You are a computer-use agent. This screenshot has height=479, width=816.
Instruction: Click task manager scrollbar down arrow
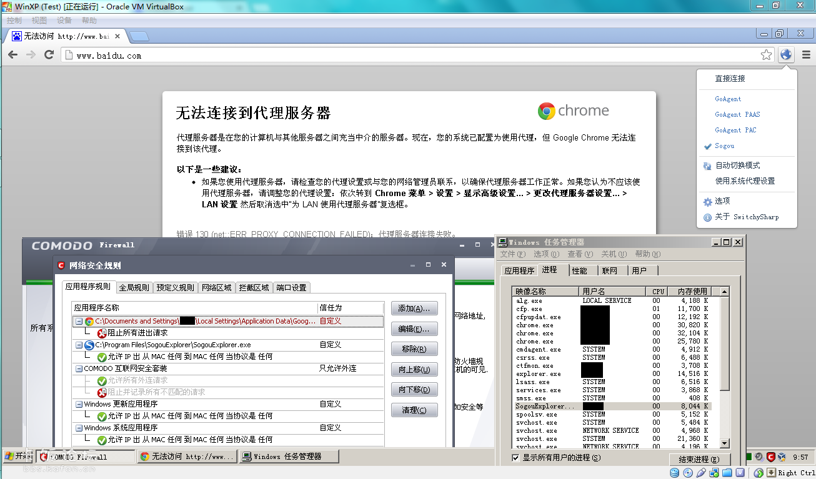[724, 443]
